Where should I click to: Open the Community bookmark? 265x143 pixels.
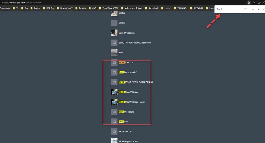[x=5, y=8]
